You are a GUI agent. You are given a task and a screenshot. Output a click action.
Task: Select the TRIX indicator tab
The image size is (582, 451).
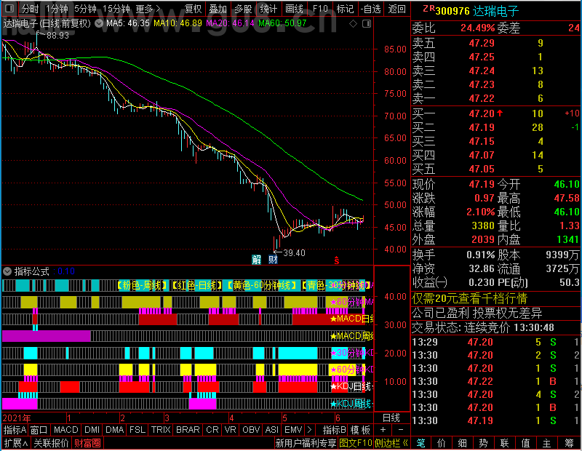point(161,430)
